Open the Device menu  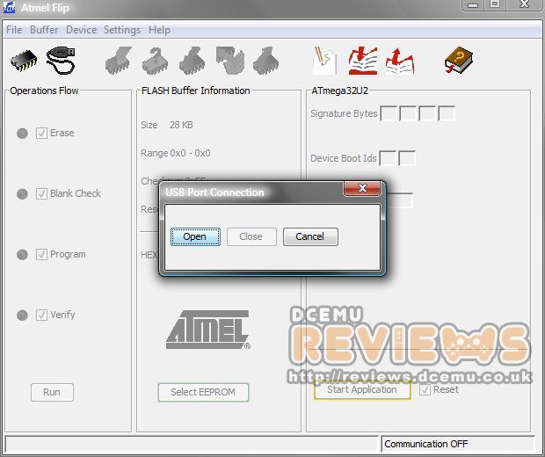(x=82, y=30)
